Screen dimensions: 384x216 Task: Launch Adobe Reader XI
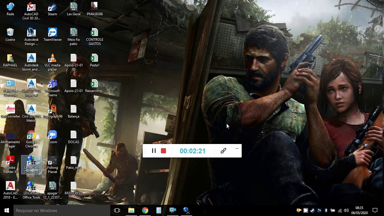tap(10, 165)
